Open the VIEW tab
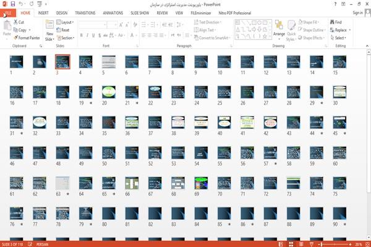 (x=179, y=13)
